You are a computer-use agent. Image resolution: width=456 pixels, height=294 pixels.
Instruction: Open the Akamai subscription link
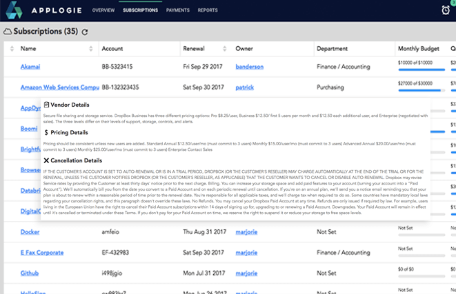pos(30,67)
